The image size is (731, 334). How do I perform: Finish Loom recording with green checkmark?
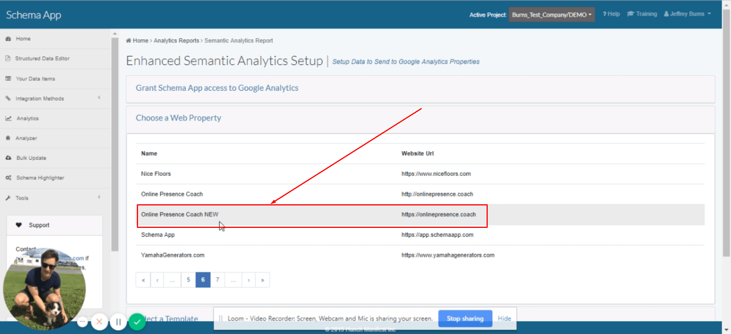[x=137, y=322]
